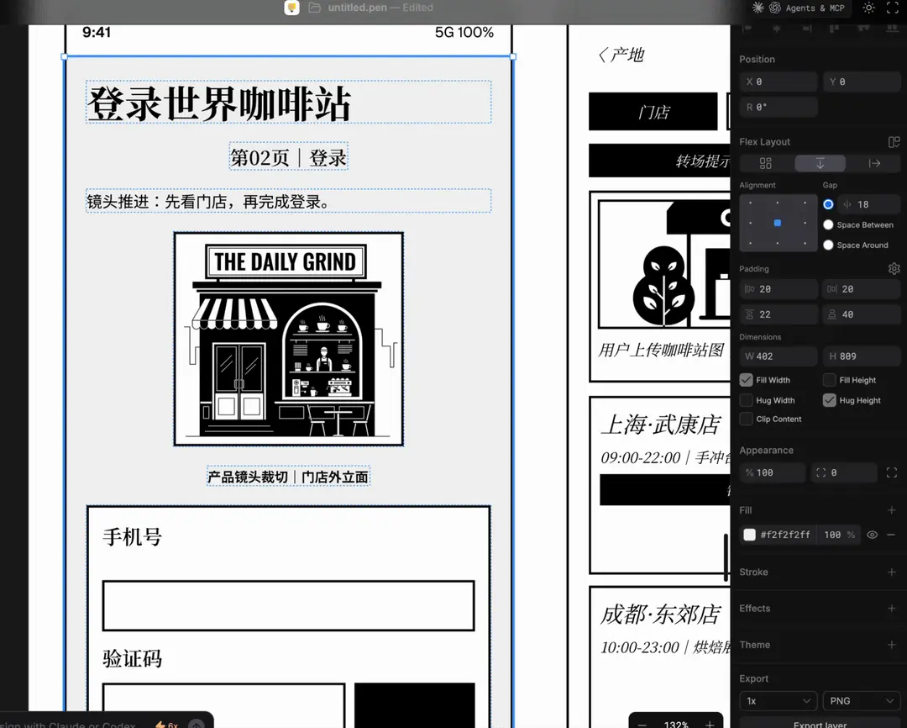Select the Space Between radio button
The image size is (907, 728).
[x=828, y=224]
